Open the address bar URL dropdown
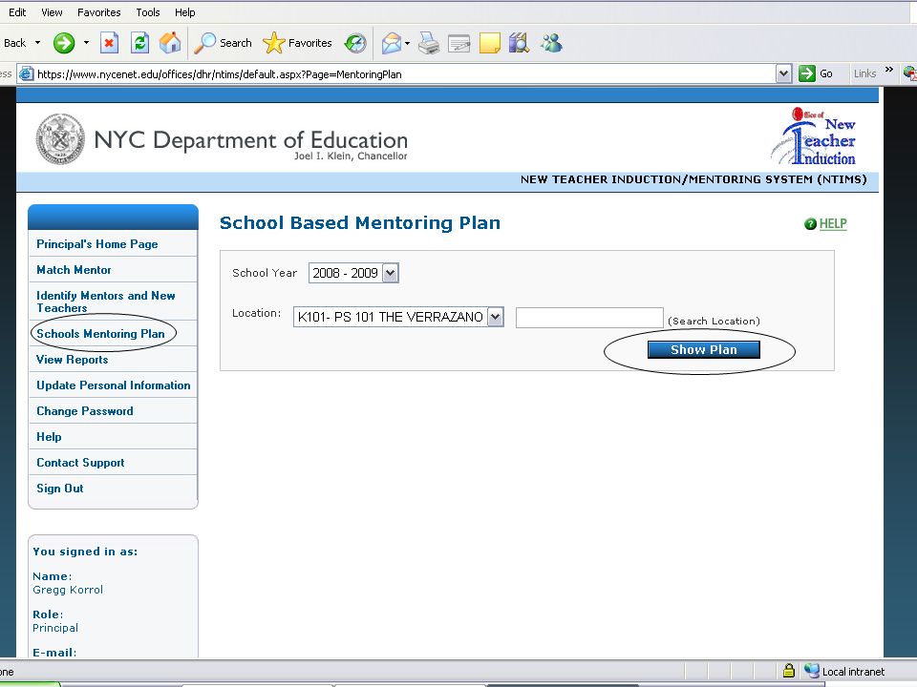Screen dimensions: 917x687 [x=783, y=73]
